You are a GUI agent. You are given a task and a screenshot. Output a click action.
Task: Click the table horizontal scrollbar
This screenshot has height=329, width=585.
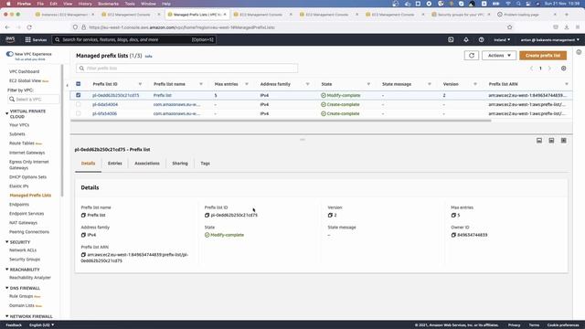281,121
